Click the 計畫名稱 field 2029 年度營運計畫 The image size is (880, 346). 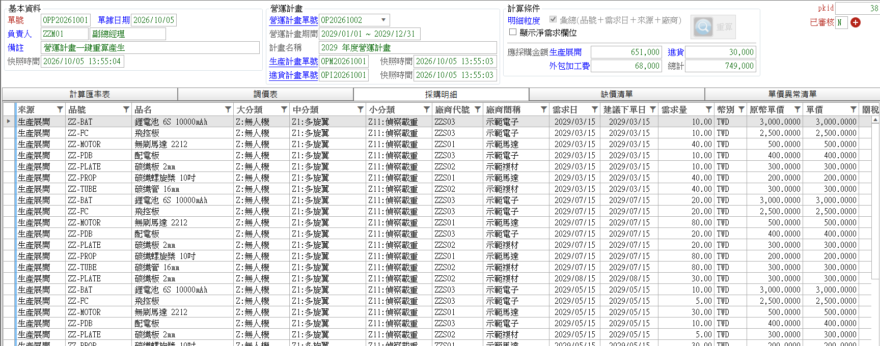pos(408,47)
